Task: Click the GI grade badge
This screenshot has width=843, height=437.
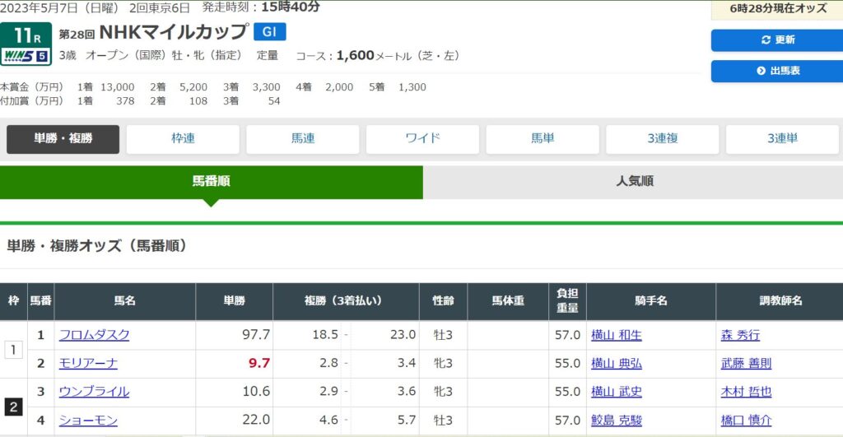Action: pyautogui.click(x=269, y=32)
